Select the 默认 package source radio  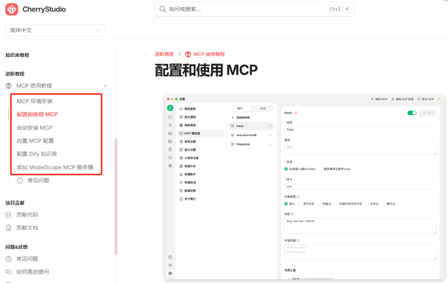286,204
